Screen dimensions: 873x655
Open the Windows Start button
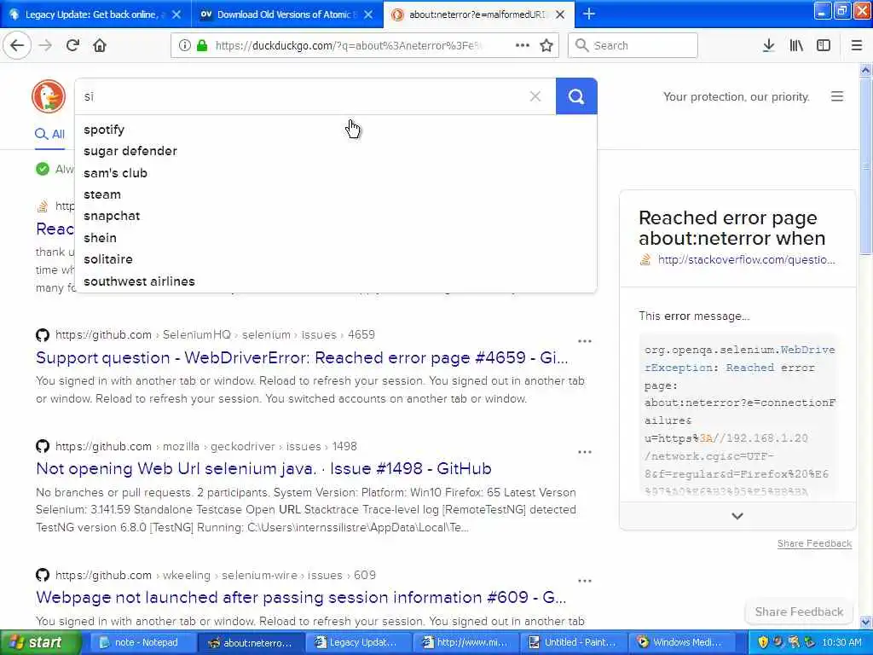tap(41, 642)
